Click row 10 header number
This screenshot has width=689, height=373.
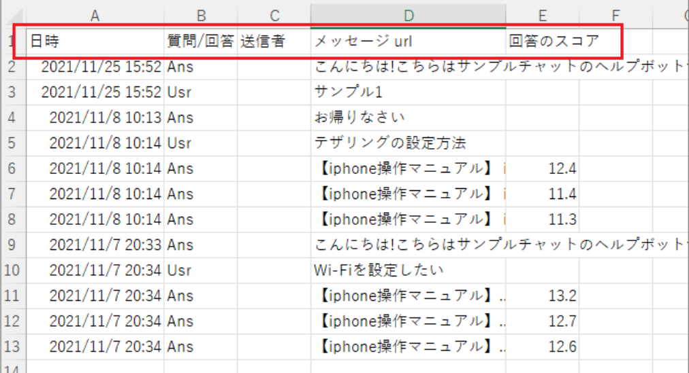coord(12,270)
